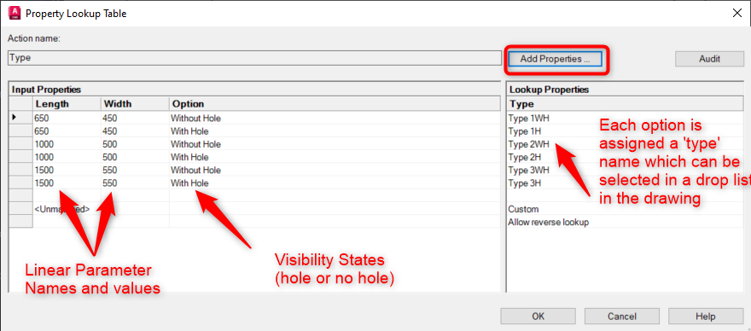The width and height of the screenshot is (751, 331).
Task: Select the row header with the current-row arrow
Action: pyautogui.click(x=21, y=118)
